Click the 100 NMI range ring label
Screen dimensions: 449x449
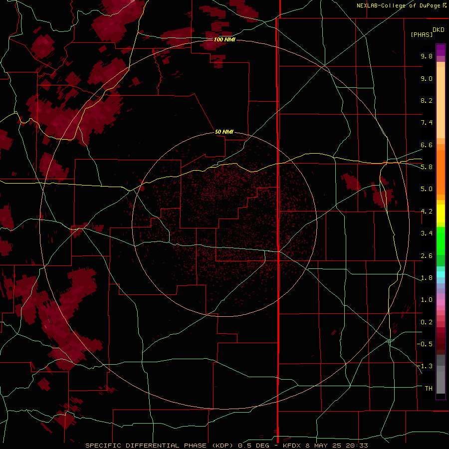(224, 39)
